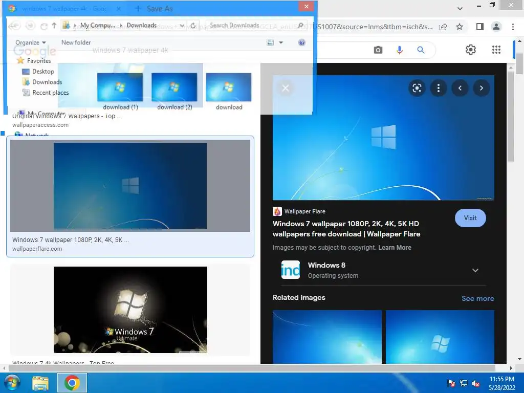This screenshot has height=393, width=524.
Task: Click the network tray icon
Action: tap(464, 383)
